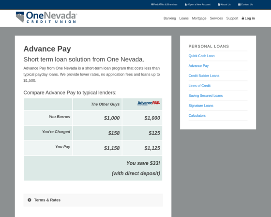Click 'Short term loan solution' subheading

[x=84, y=60]
